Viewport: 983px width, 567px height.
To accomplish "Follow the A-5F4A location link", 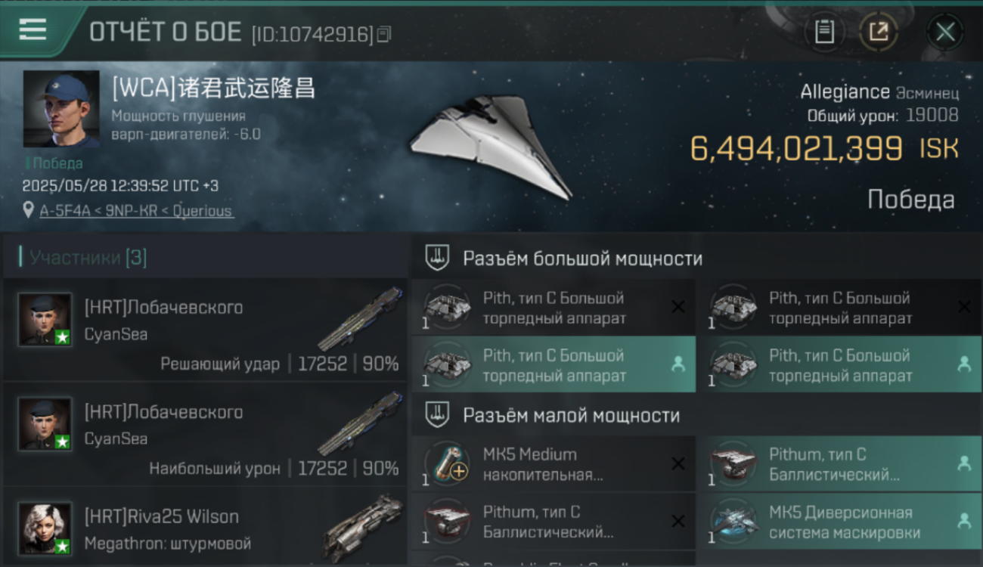I will (x=136, y=211).
